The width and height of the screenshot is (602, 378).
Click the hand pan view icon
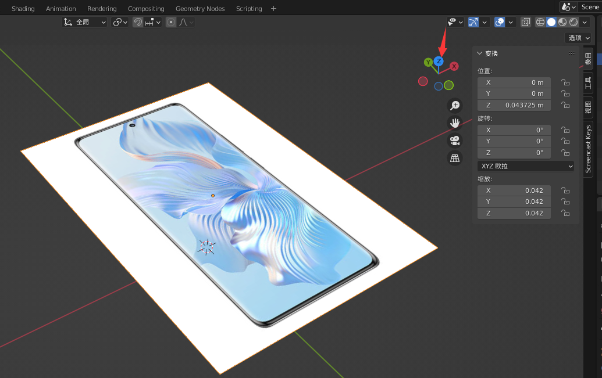tap(455, 123)
